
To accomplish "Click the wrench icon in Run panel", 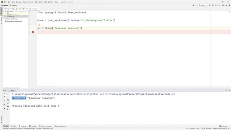I will 4,97.
